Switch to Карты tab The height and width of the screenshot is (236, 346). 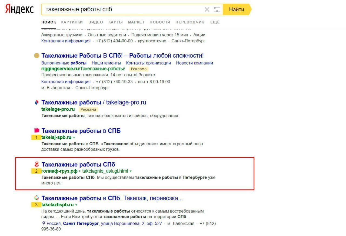(115, 22)
